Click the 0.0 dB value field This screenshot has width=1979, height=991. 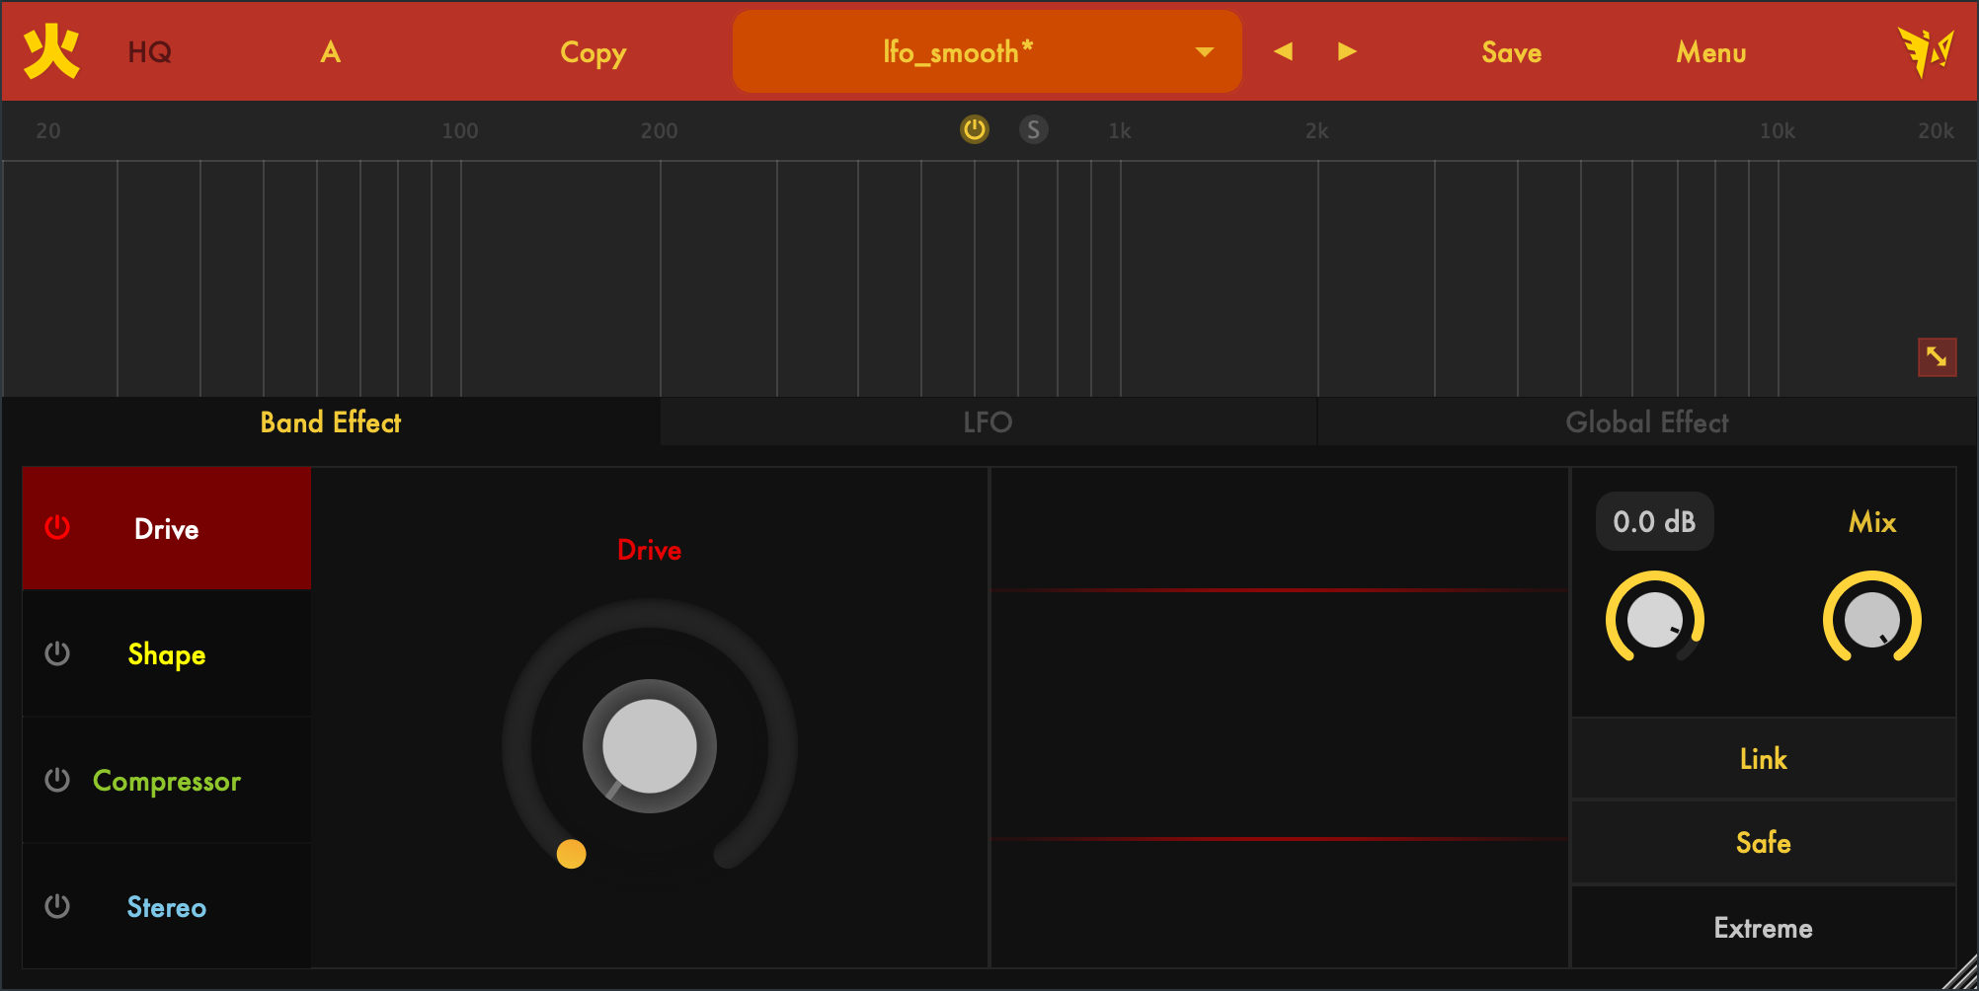[x=1654, y=521]
